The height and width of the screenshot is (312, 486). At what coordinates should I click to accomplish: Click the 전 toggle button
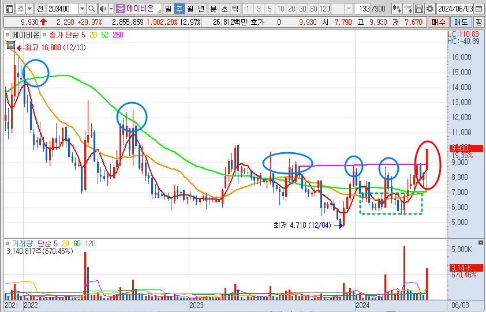coord(40,9)
